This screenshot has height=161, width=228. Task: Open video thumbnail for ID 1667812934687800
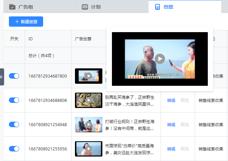89,76
